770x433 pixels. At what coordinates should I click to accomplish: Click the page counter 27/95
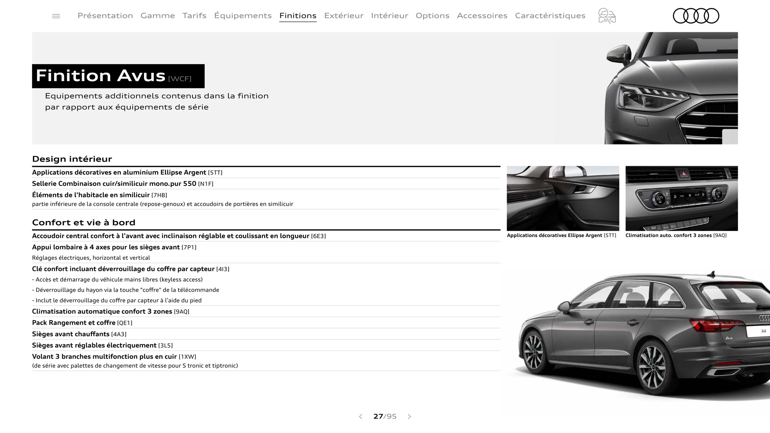click(x=385, y=416)
